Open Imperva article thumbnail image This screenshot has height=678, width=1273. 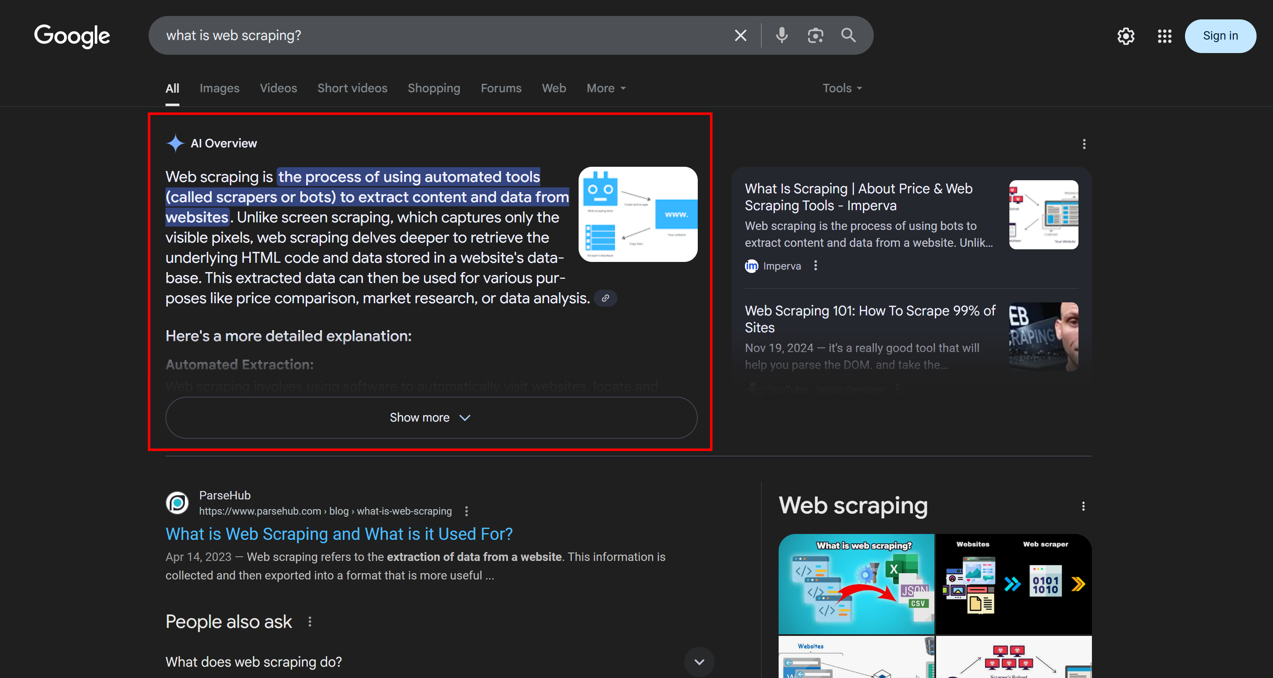coord(1043,215)
